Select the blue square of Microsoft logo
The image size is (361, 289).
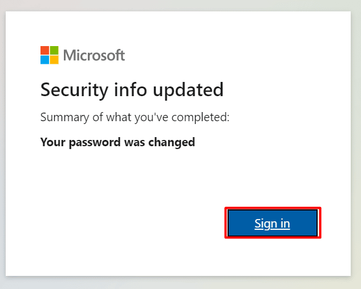point(44,60)
